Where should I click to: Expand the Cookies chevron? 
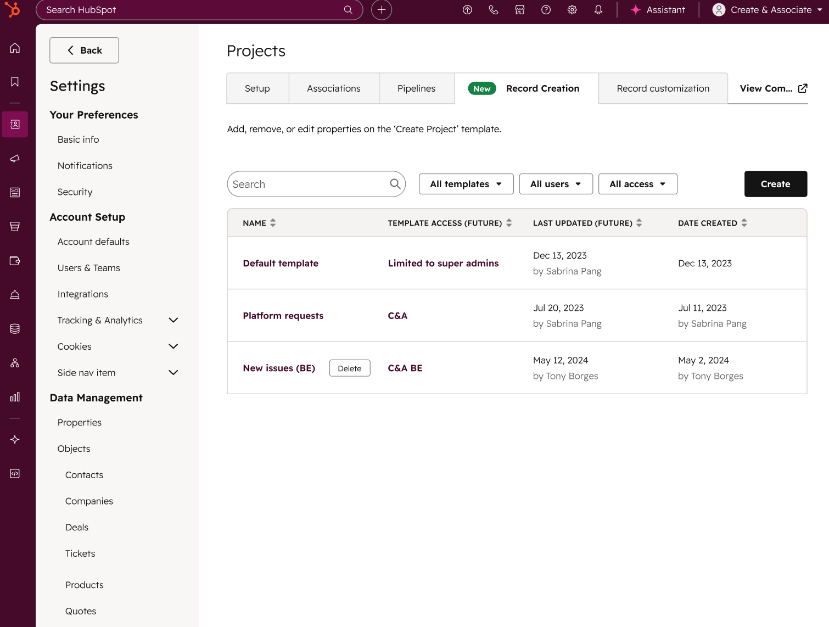(x=173, y=346)
